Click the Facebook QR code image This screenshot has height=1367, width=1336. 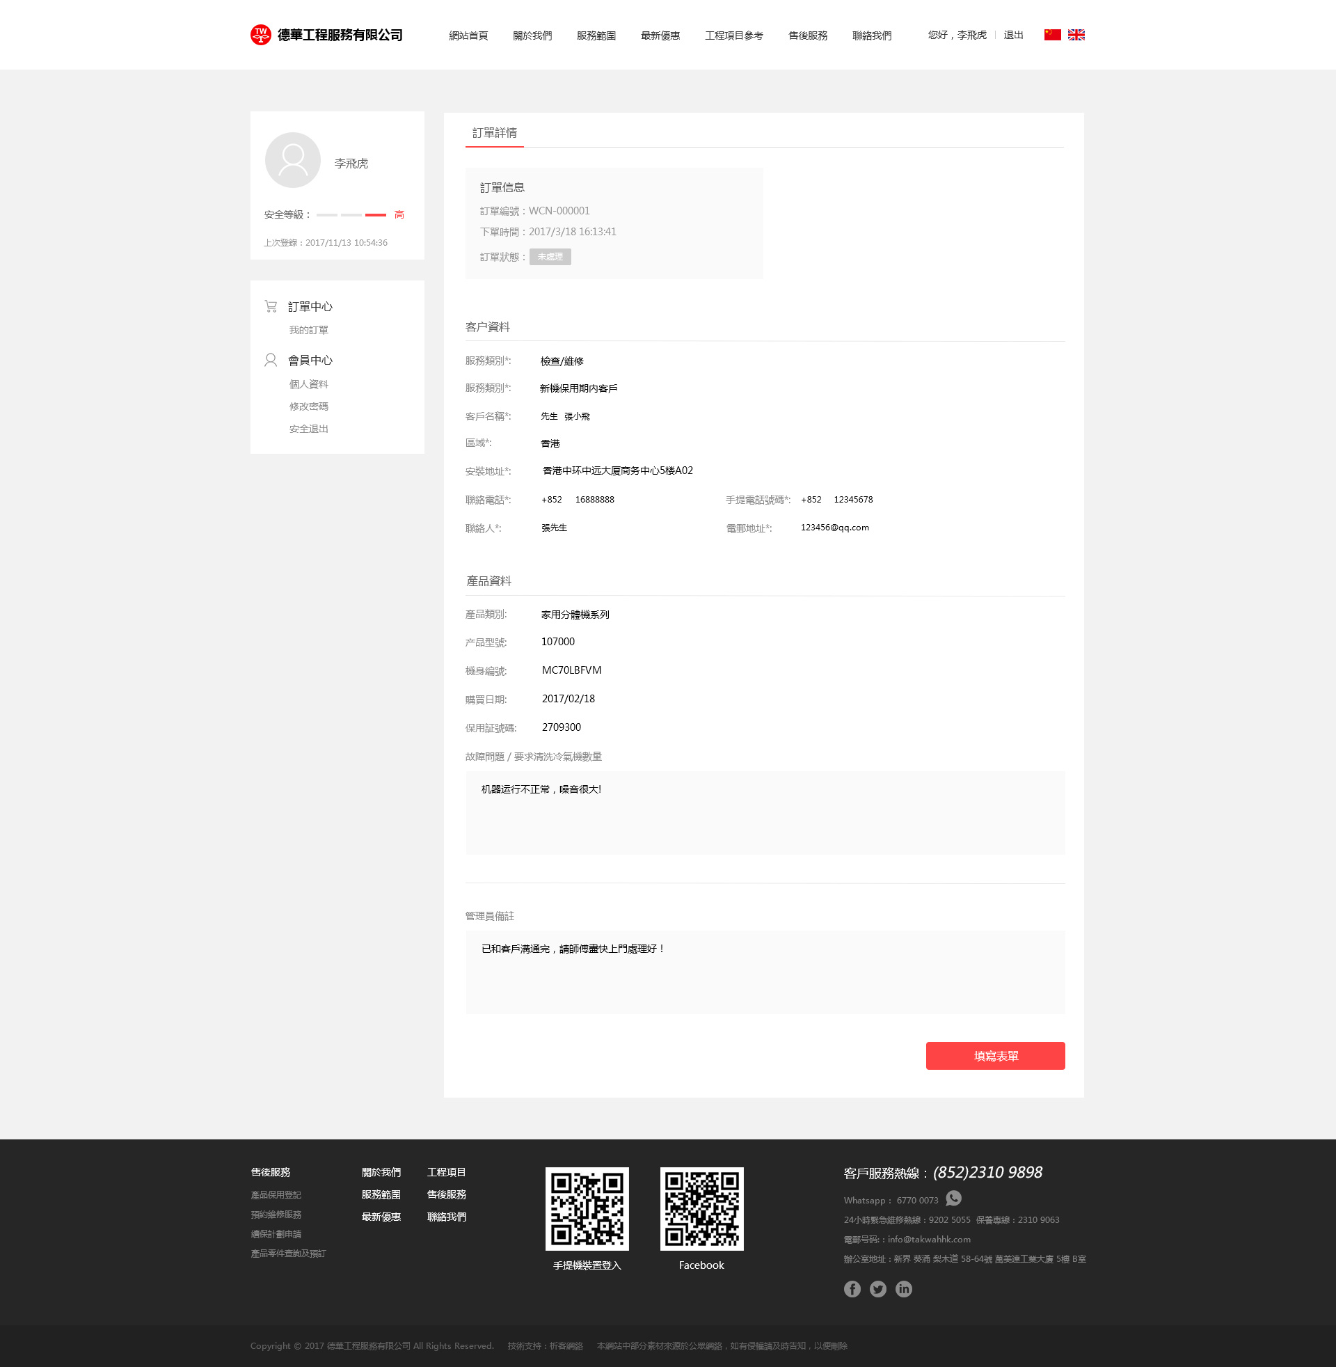pos(701,1208)
